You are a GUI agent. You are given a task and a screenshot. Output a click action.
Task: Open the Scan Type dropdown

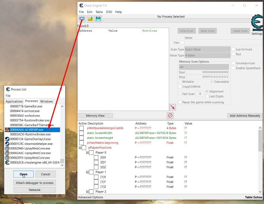point(208,49)
